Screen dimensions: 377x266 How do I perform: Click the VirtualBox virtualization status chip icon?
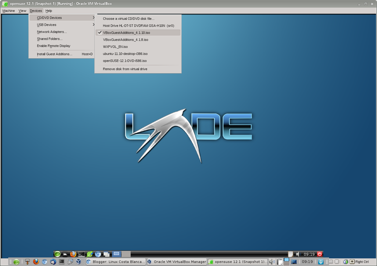[337, 262]
